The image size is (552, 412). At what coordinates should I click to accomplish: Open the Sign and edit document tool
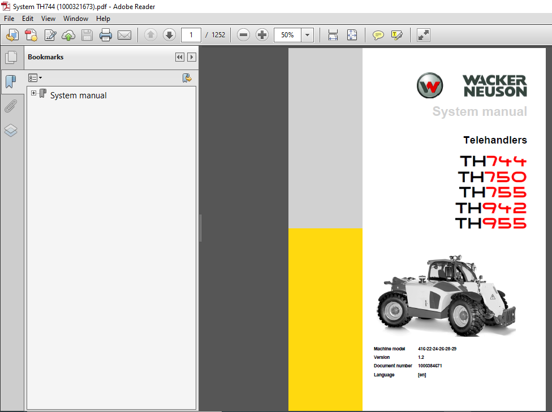tap(50, 35)
